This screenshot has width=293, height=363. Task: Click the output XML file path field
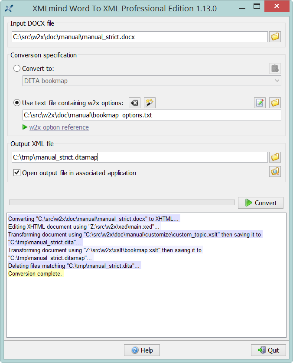pyautogui.click(x=140, y=157)
